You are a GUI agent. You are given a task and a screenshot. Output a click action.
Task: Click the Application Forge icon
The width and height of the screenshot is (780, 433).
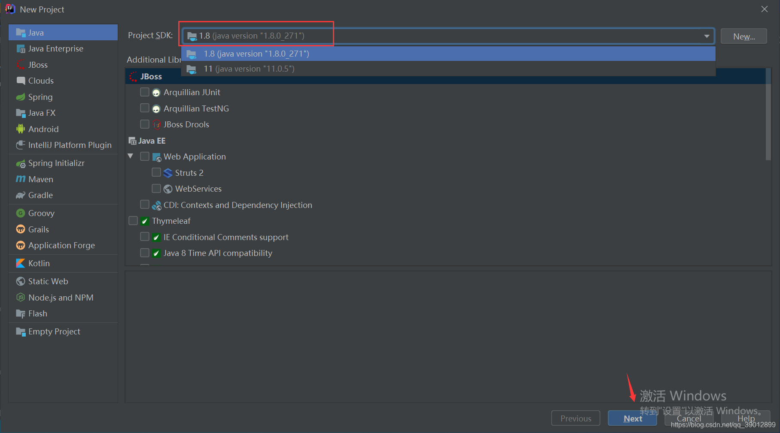tap(21, 245)
